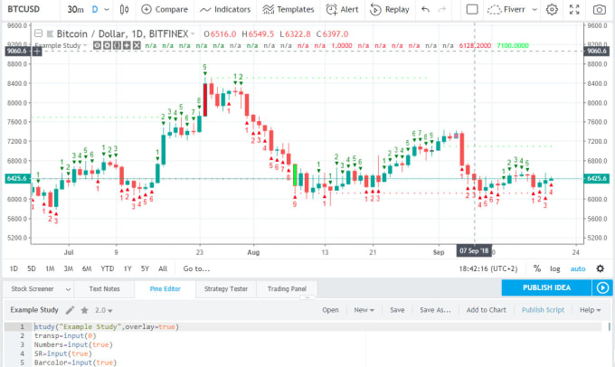Switch to the Text Notes tab

click(x=104, y=289)
